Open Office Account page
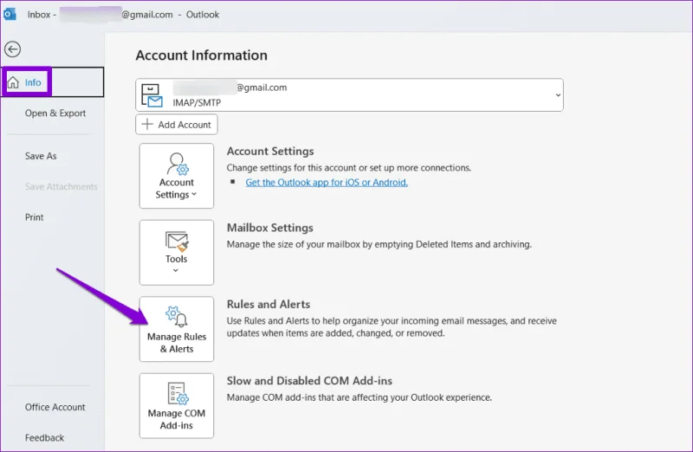Image resolution: width=693 pixels, height=452 pixels. tap(55, 407)
